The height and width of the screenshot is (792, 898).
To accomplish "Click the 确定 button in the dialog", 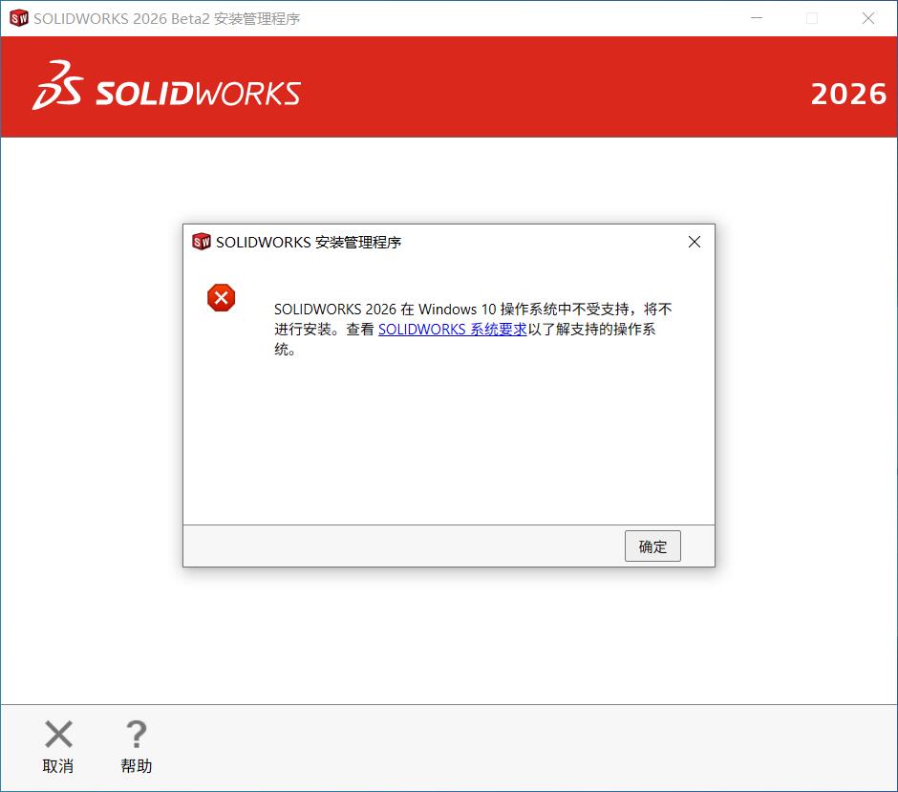I will (x=652, y=546).
